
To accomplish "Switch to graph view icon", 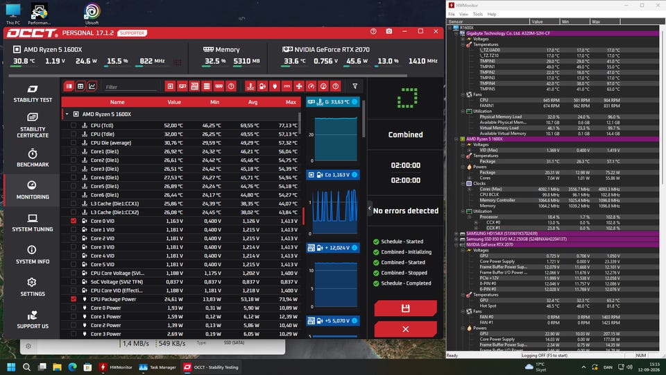I will [92, 86].
